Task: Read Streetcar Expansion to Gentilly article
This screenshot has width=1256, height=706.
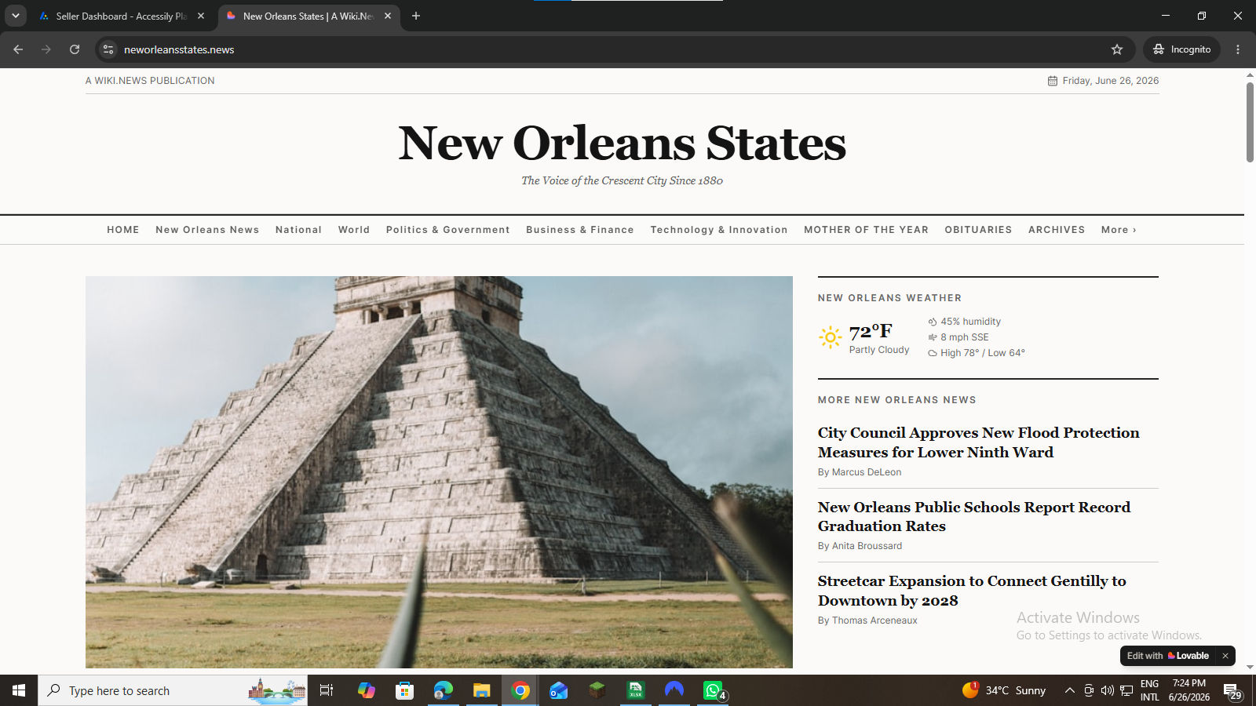Action: tap(972, 591)
